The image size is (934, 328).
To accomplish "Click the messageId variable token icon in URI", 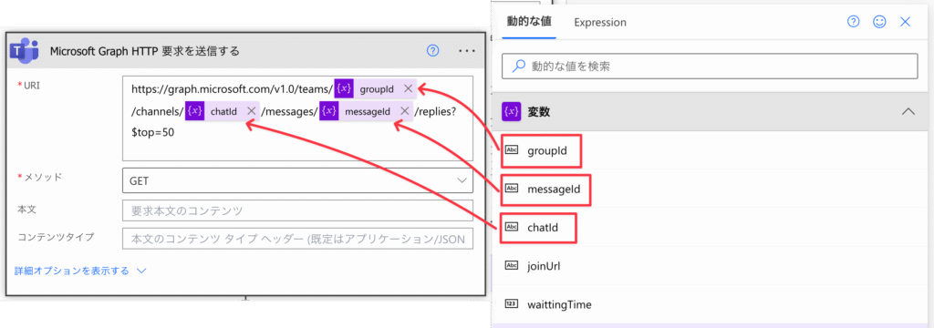I will coord(328,111).
